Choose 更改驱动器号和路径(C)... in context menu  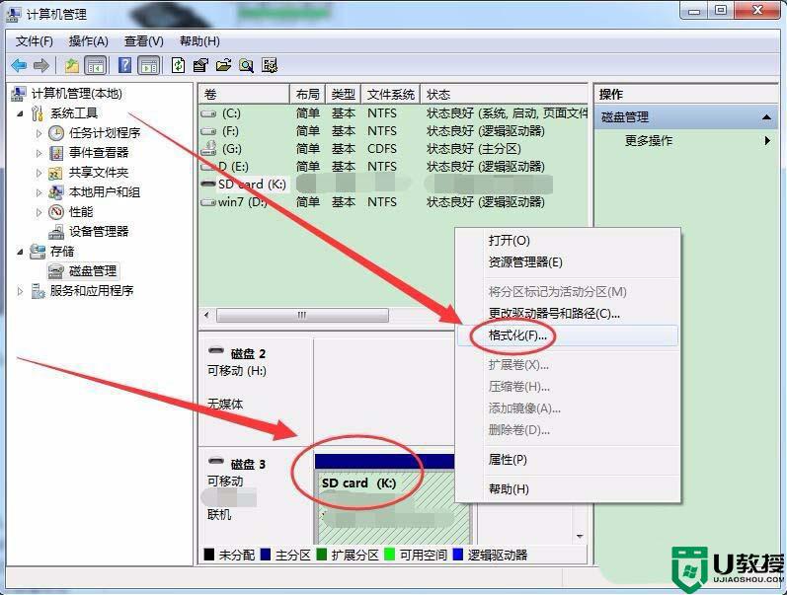coord(567,313)
